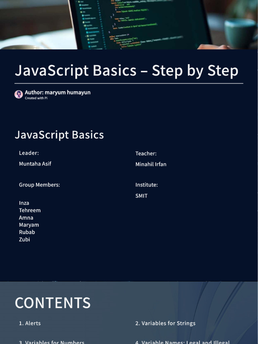Select group member 'Rubab'
This screenshot has width=258, height=344.
27,232
